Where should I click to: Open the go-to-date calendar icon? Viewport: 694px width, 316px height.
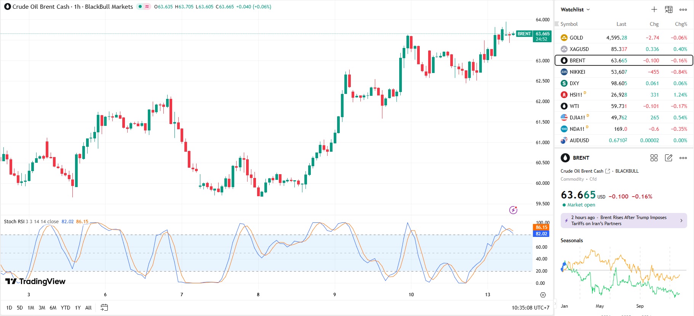click(104, 308)
